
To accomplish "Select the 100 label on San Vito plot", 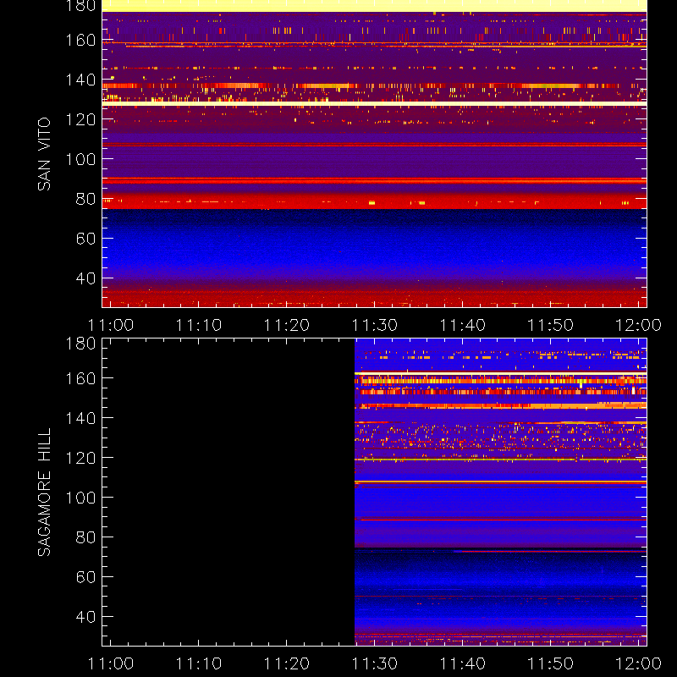I will point(80,159).
